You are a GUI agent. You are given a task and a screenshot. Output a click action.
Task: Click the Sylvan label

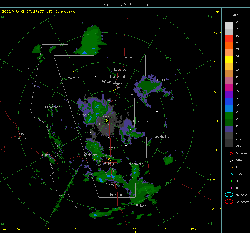[x=106, y=82]
